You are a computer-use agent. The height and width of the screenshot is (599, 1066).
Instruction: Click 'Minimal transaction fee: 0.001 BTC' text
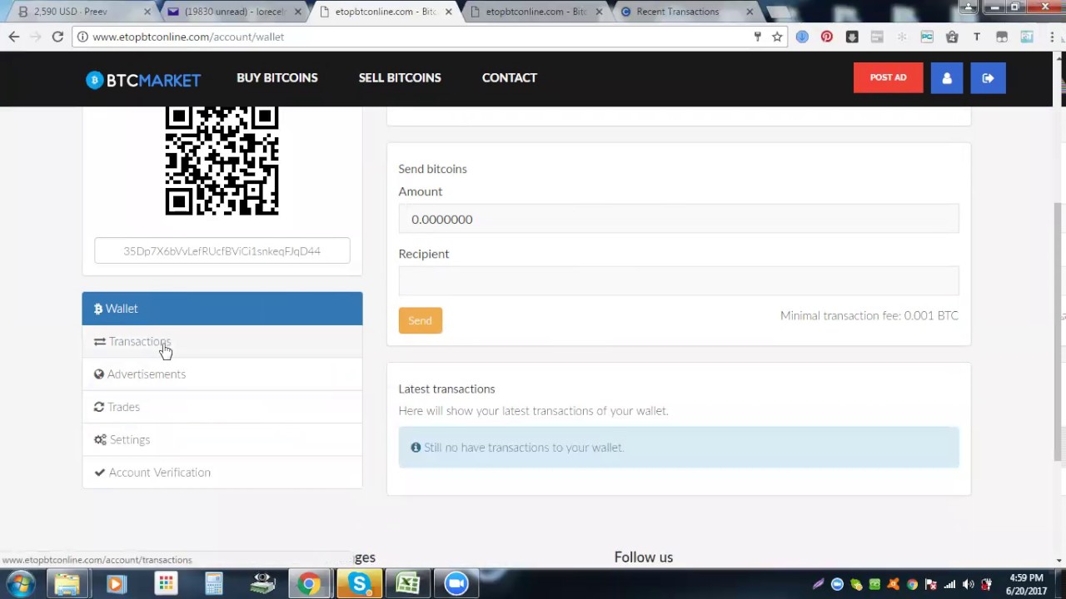click(x=869, y=315)
